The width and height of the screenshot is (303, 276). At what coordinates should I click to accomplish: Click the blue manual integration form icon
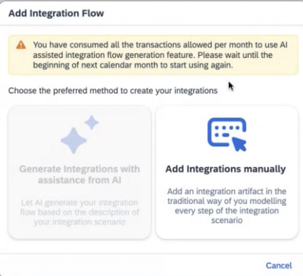[227, 134]
